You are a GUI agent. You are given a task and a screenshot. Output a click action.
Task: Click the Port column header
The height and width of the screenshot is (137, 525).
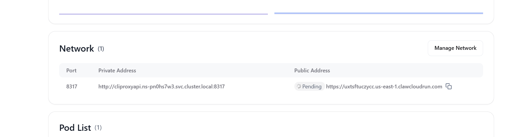pyautogui.click(x=71, y=71)
